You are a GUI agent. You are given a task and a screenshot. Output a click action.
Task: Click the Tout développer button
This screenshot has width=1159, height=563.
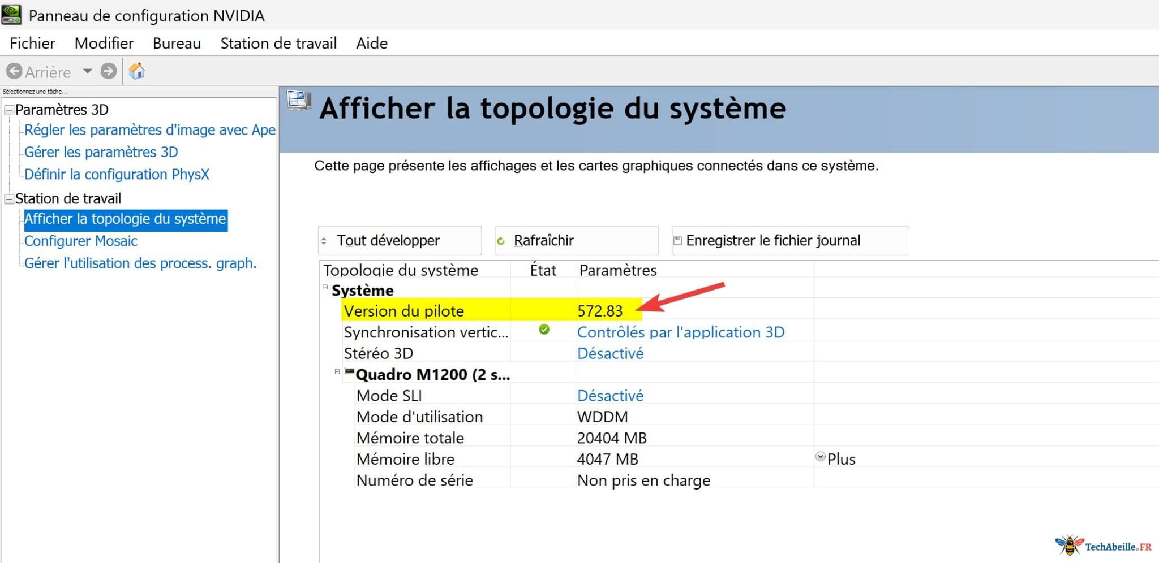point(400,241)
